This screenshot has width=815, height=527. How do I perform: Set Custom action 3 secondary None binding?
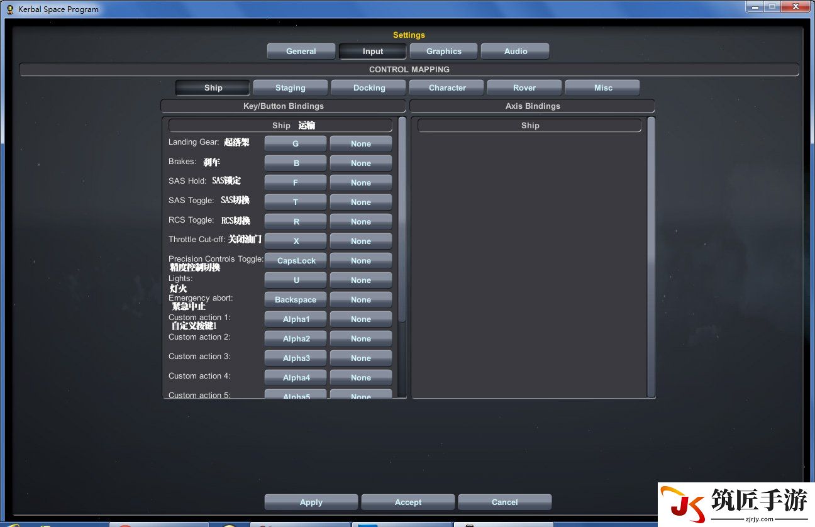[x=361, y=358]
